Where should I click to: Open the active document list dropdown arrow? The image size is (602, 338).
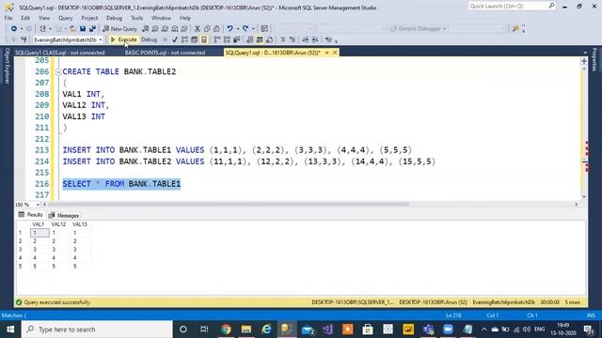(585, 53)
